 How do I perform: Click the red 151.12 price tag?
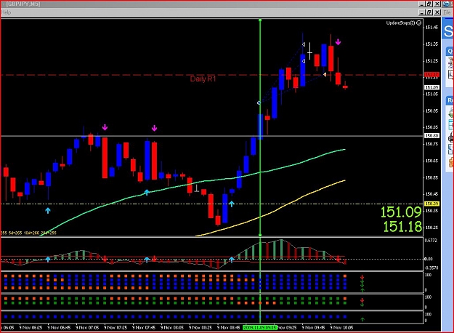(431, 75)
